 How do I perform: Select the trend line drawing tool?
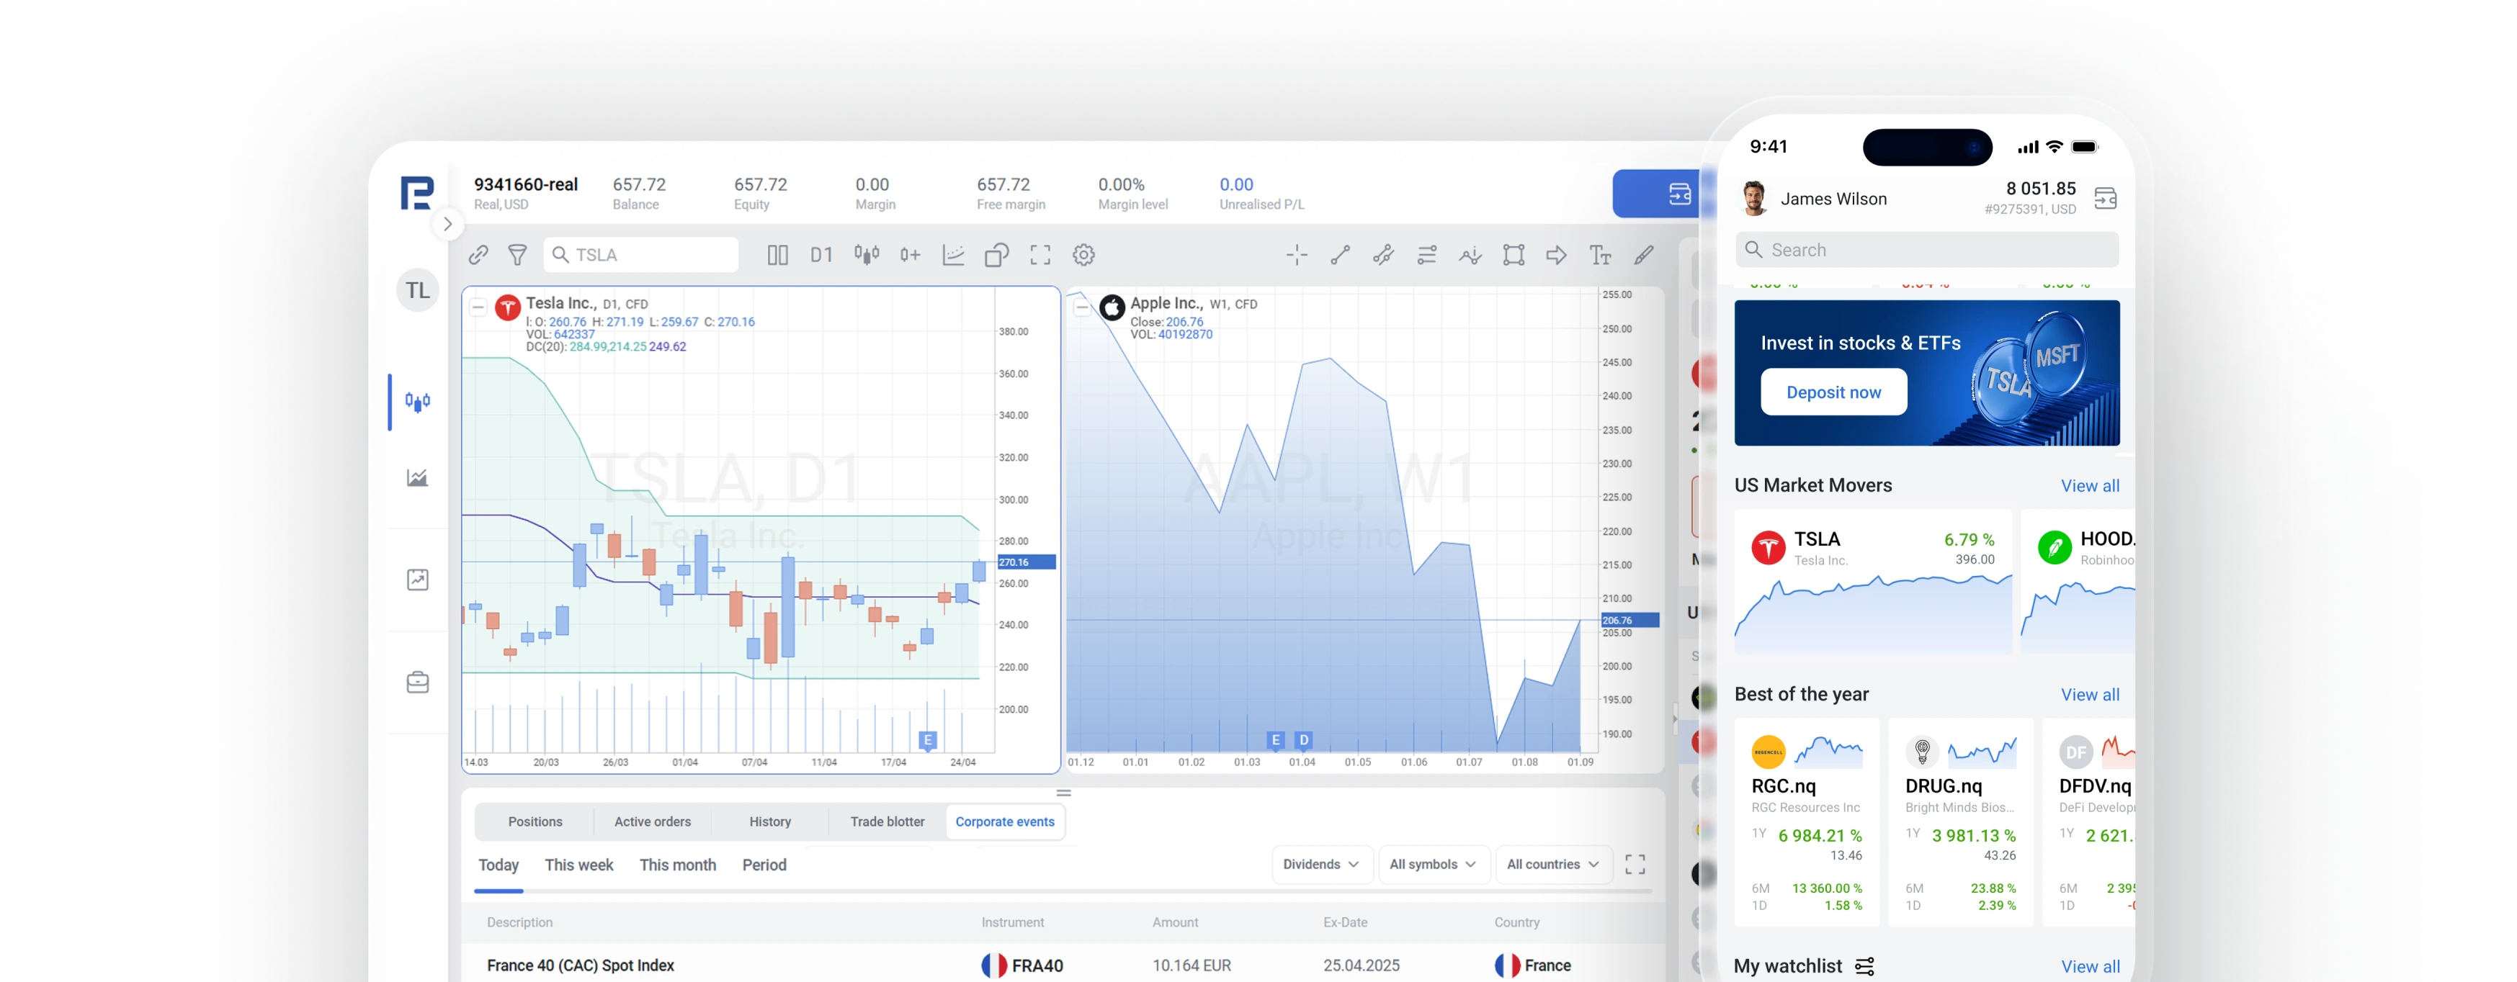click(x=1341, y=255)
